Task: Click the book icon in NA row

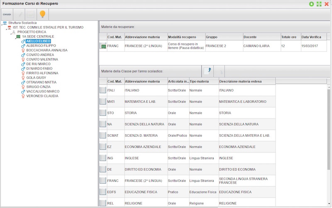Action: pyautogui.click(x=103, y=124)
